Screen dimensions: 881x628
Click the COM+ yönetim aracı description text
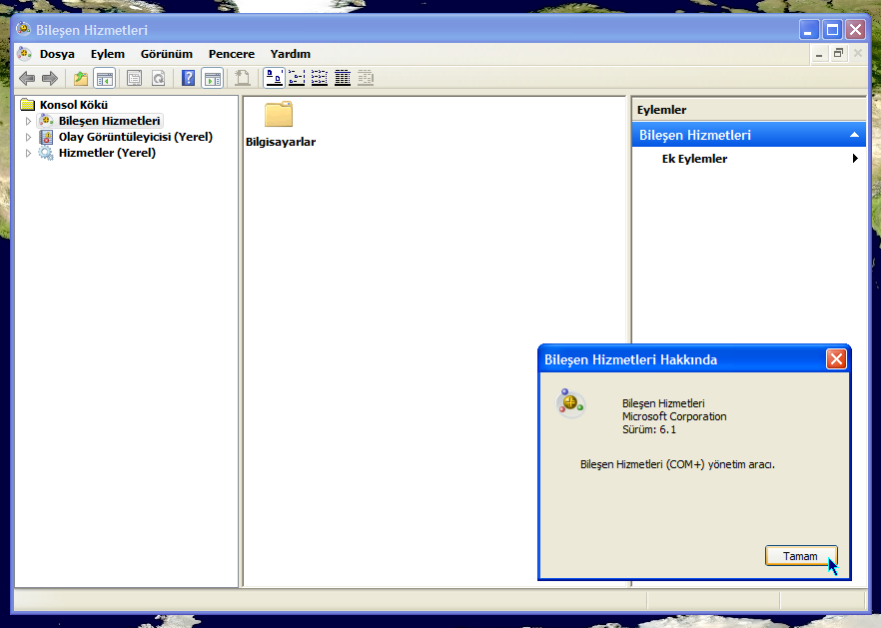677,464
